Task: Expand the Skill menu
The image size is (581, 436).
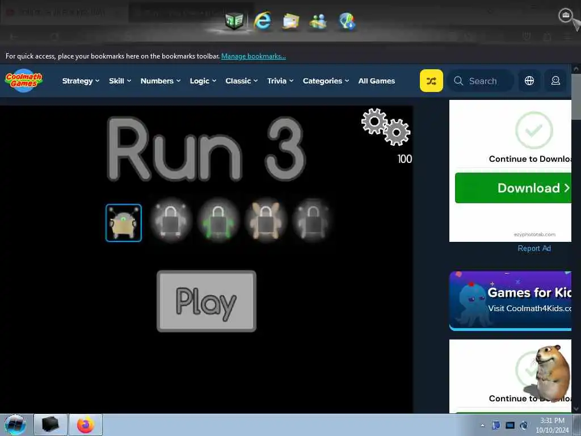Action: point(120,81)
